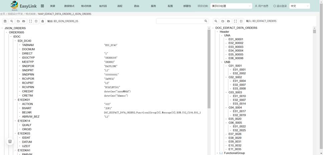Open the 项目切换 project dropdown
Image resolution: width=323 pixels, height=155 pixels.
tap(231, 6)
